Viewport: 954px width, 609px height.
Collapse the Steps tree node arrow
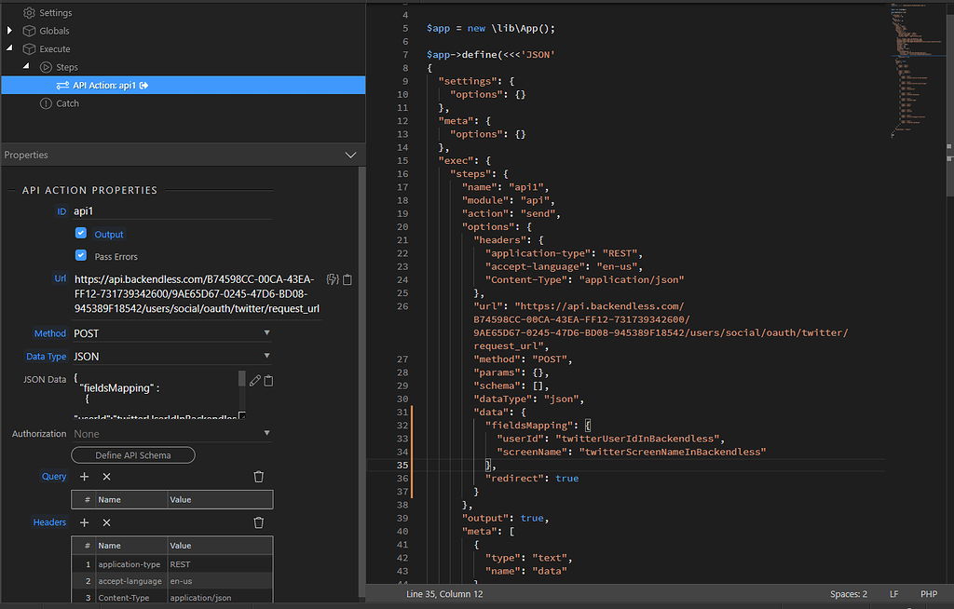[x=26, y=66]
